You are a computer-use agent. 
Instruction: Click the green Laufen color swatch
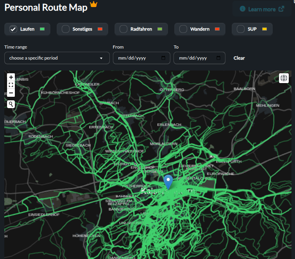[x=42, y=29]
